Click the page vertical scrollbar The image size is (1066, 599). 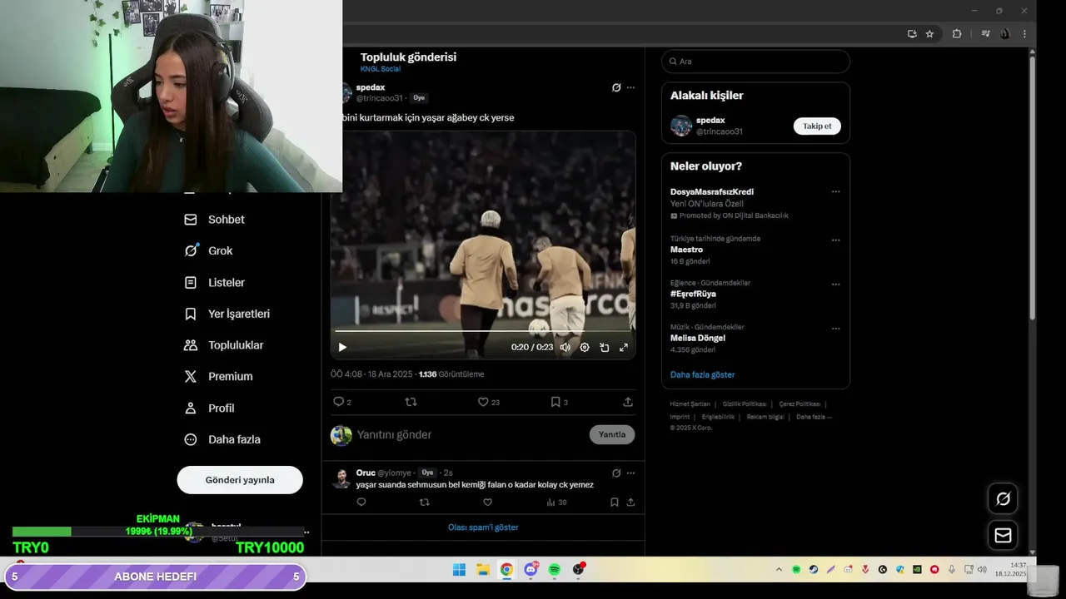coord(1033,186)
